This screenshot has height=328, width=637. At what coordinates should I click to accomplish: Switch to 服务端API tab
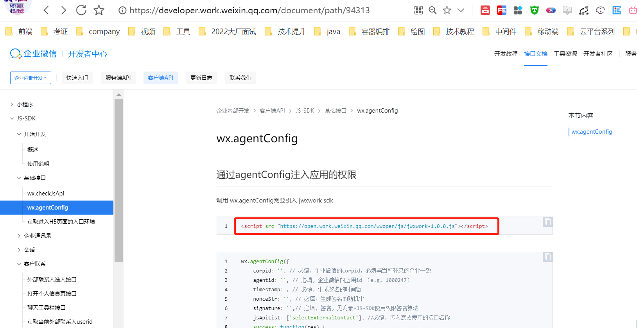pyautogui.click(x=118, y=78)
